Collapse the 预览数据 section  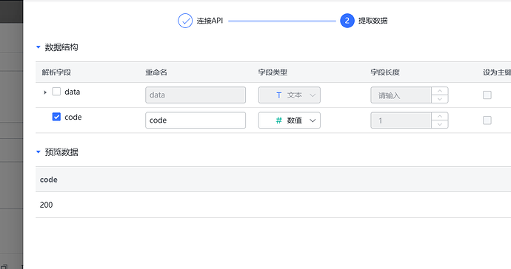(x=38, y=152)
